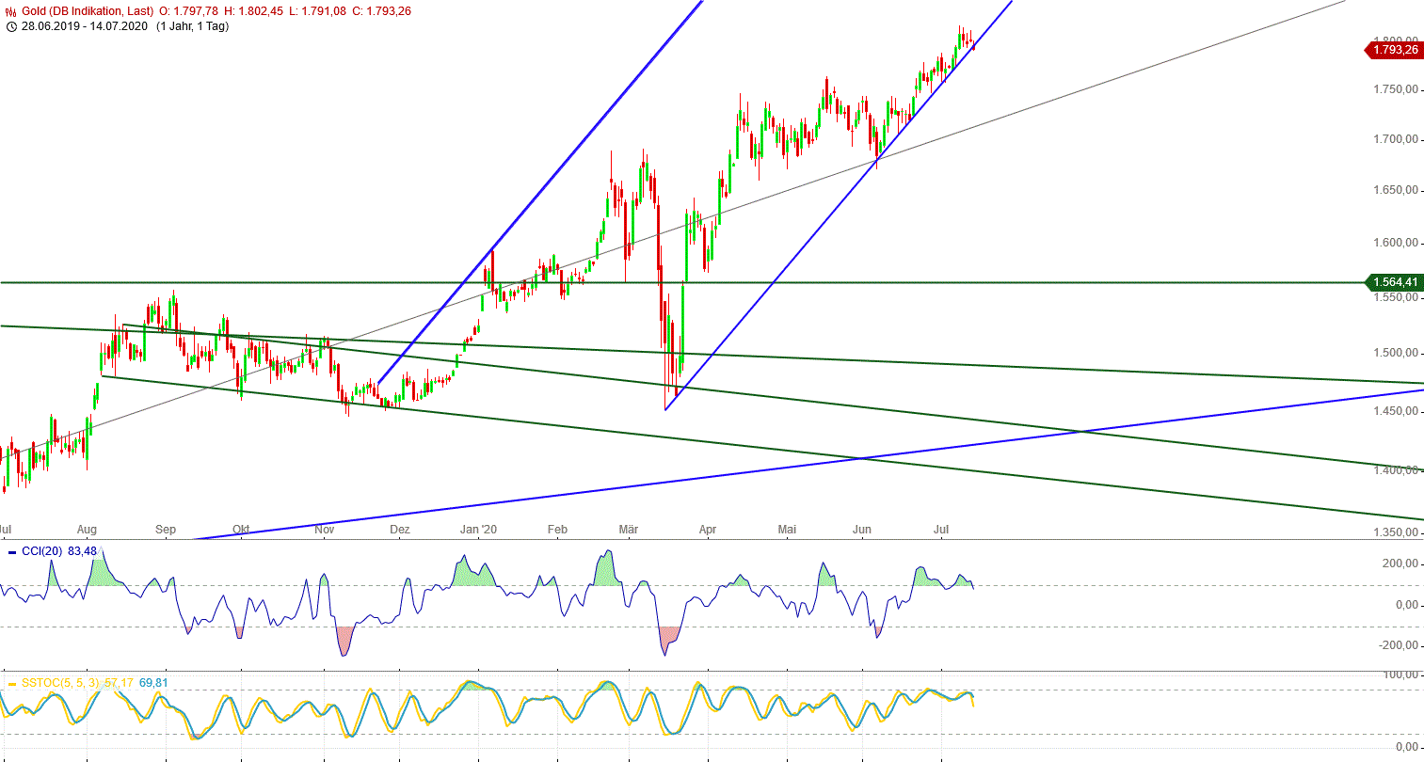Click the CCI value "83,48"
Viewport: 1424px width, 762px height.
[x=82, y=551]
